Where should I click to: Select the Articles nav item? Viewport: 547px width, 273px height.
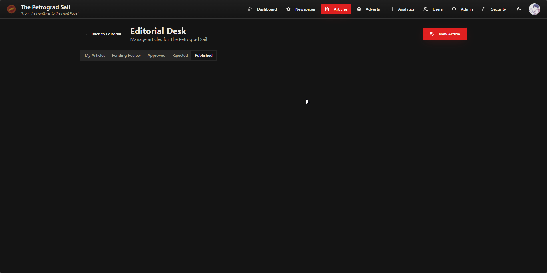pyautogui.click(x=336, y=9)
